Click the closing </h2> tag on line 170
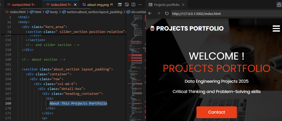 pyautogui.click(x=51, y=108)
